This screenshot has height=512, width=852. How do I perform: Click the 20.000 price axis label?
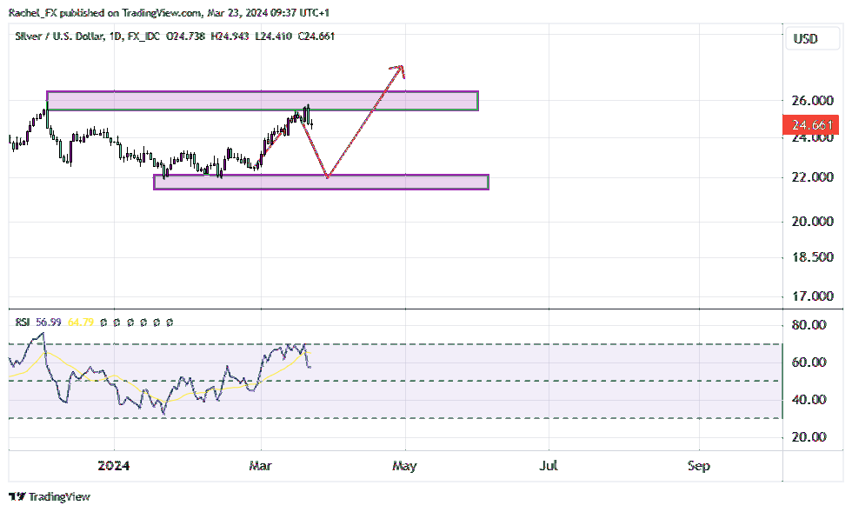click(812, 221)
